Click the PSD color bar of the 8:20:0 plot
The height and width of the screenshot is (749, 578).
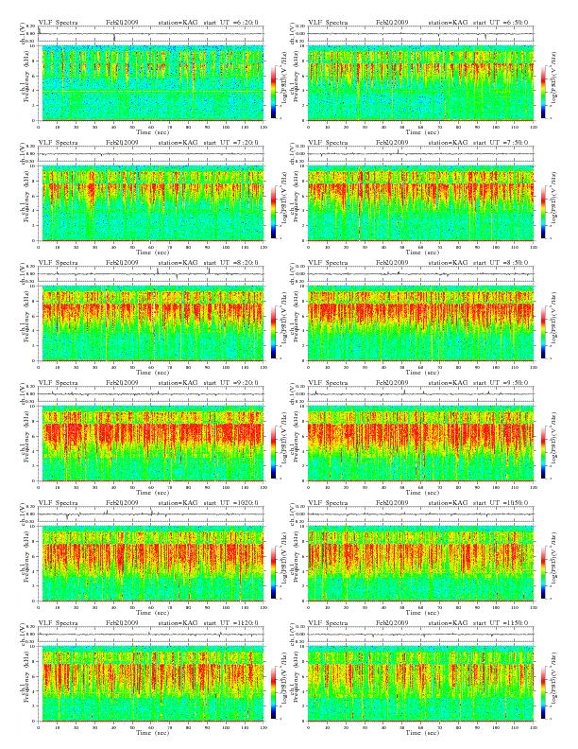tap(273, 332)
